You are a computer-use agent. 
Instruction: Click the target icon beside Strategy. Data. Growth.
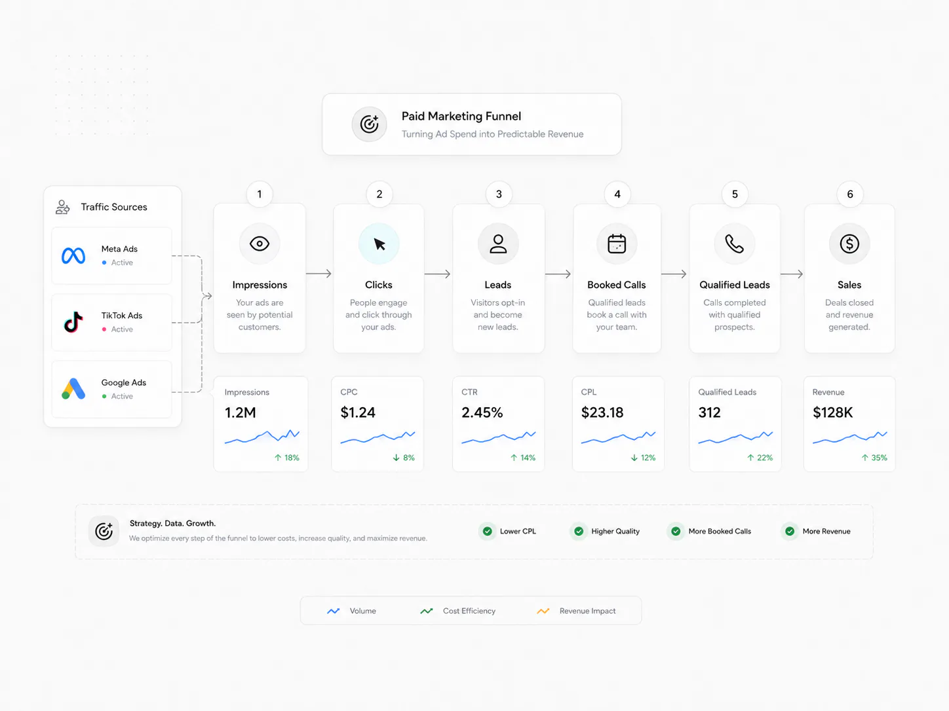104,531
